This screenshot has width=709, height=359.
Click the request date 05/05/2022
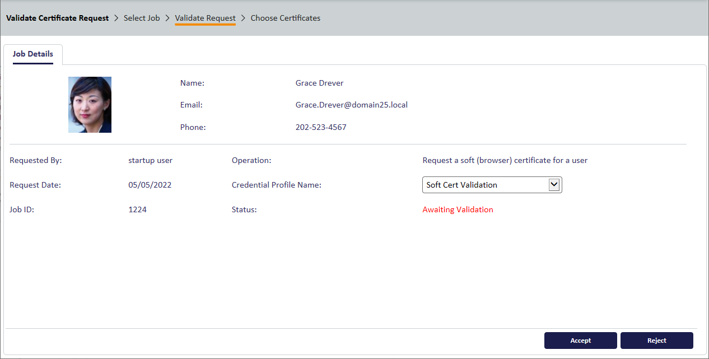tap(150, 185)
